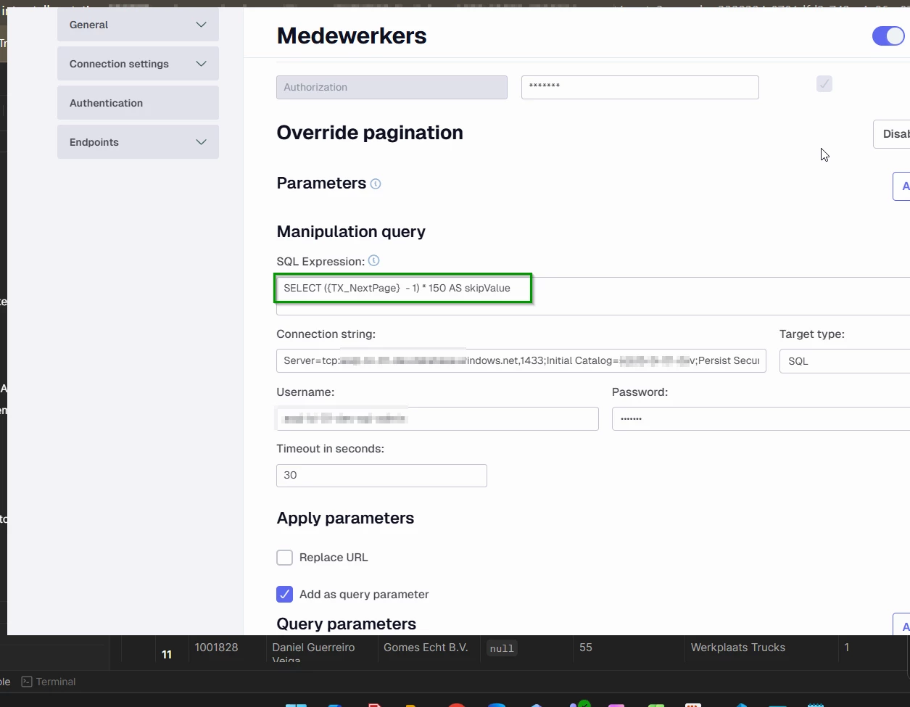
Task: Click the null cell in the table row
Action: click(x=502, y=648)
